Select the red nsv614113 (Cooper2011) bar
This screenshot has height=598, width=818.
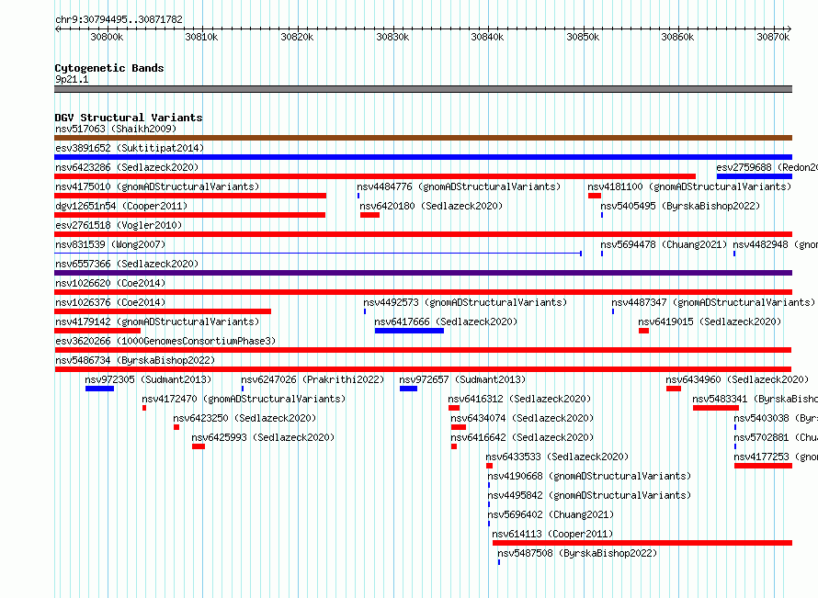pos(642,543)
